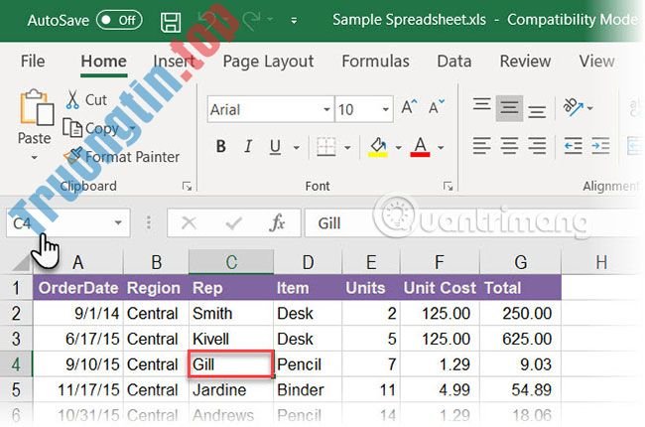645x427 pixels.
Task: Open the Formulas tab
Action: [375, 62]
